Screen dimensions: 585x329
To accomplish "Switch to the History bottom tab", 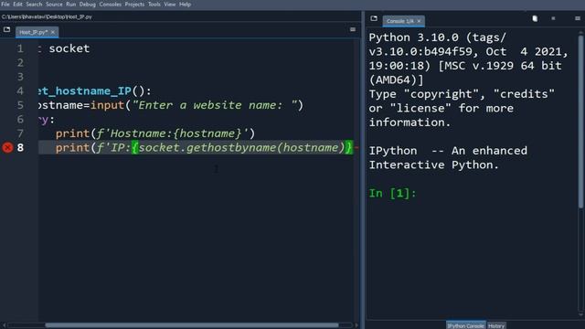I will (496, 325).
